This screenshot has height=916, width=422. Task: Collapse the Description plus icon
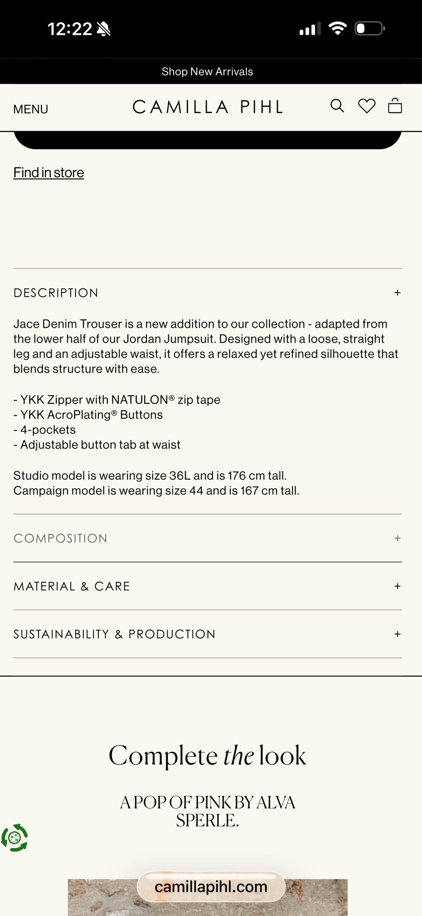click(397, 293)
